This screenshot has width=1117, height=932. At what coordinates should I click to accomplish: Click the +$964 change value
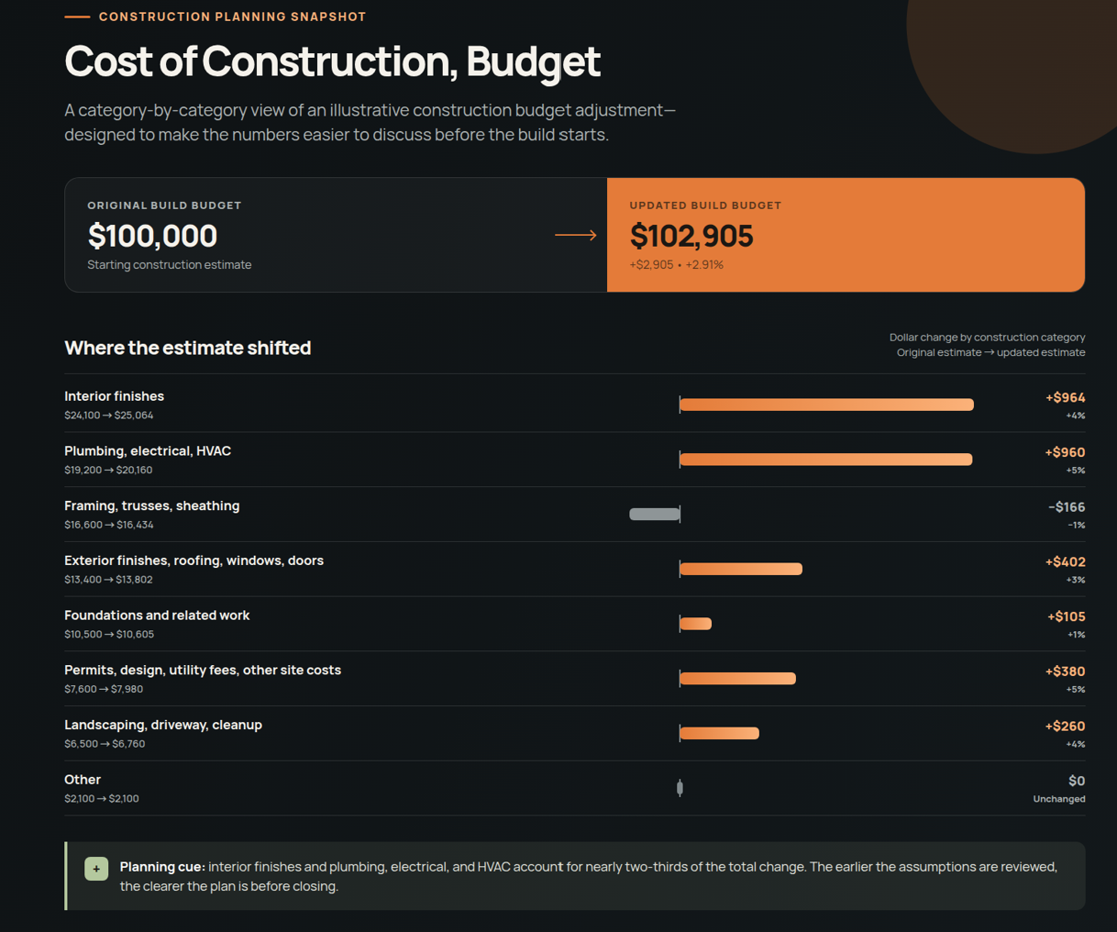tap(1065, 397)
